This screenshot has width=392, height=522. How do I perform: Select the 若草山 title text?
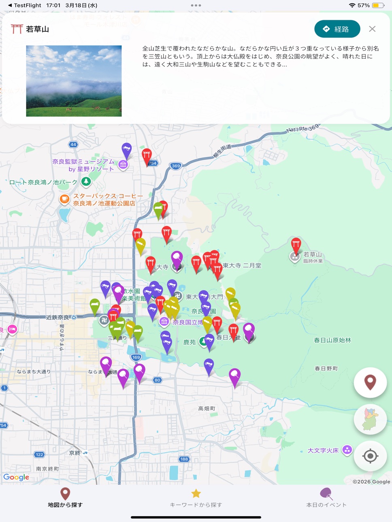[x=37, y=29]
